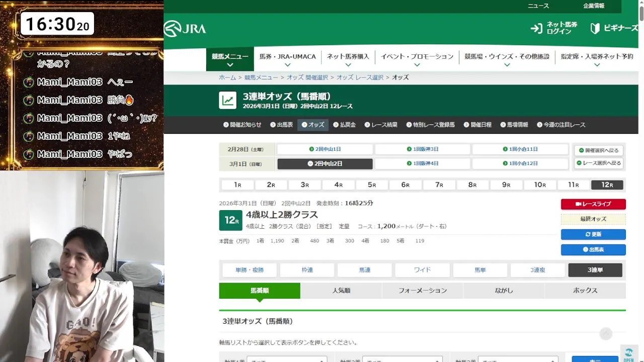Click the blue 更新 refresh button
The image size is (644, 362).
(x=593, y=234)
